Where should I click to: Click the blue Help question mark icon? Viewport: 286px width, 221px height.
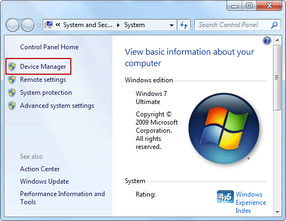[x=267, y=41]
